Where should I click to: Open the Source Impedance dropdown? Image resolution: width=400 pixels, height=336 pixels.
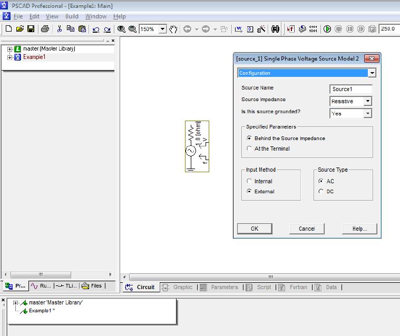pyautogui.click(x=367, y=101)
